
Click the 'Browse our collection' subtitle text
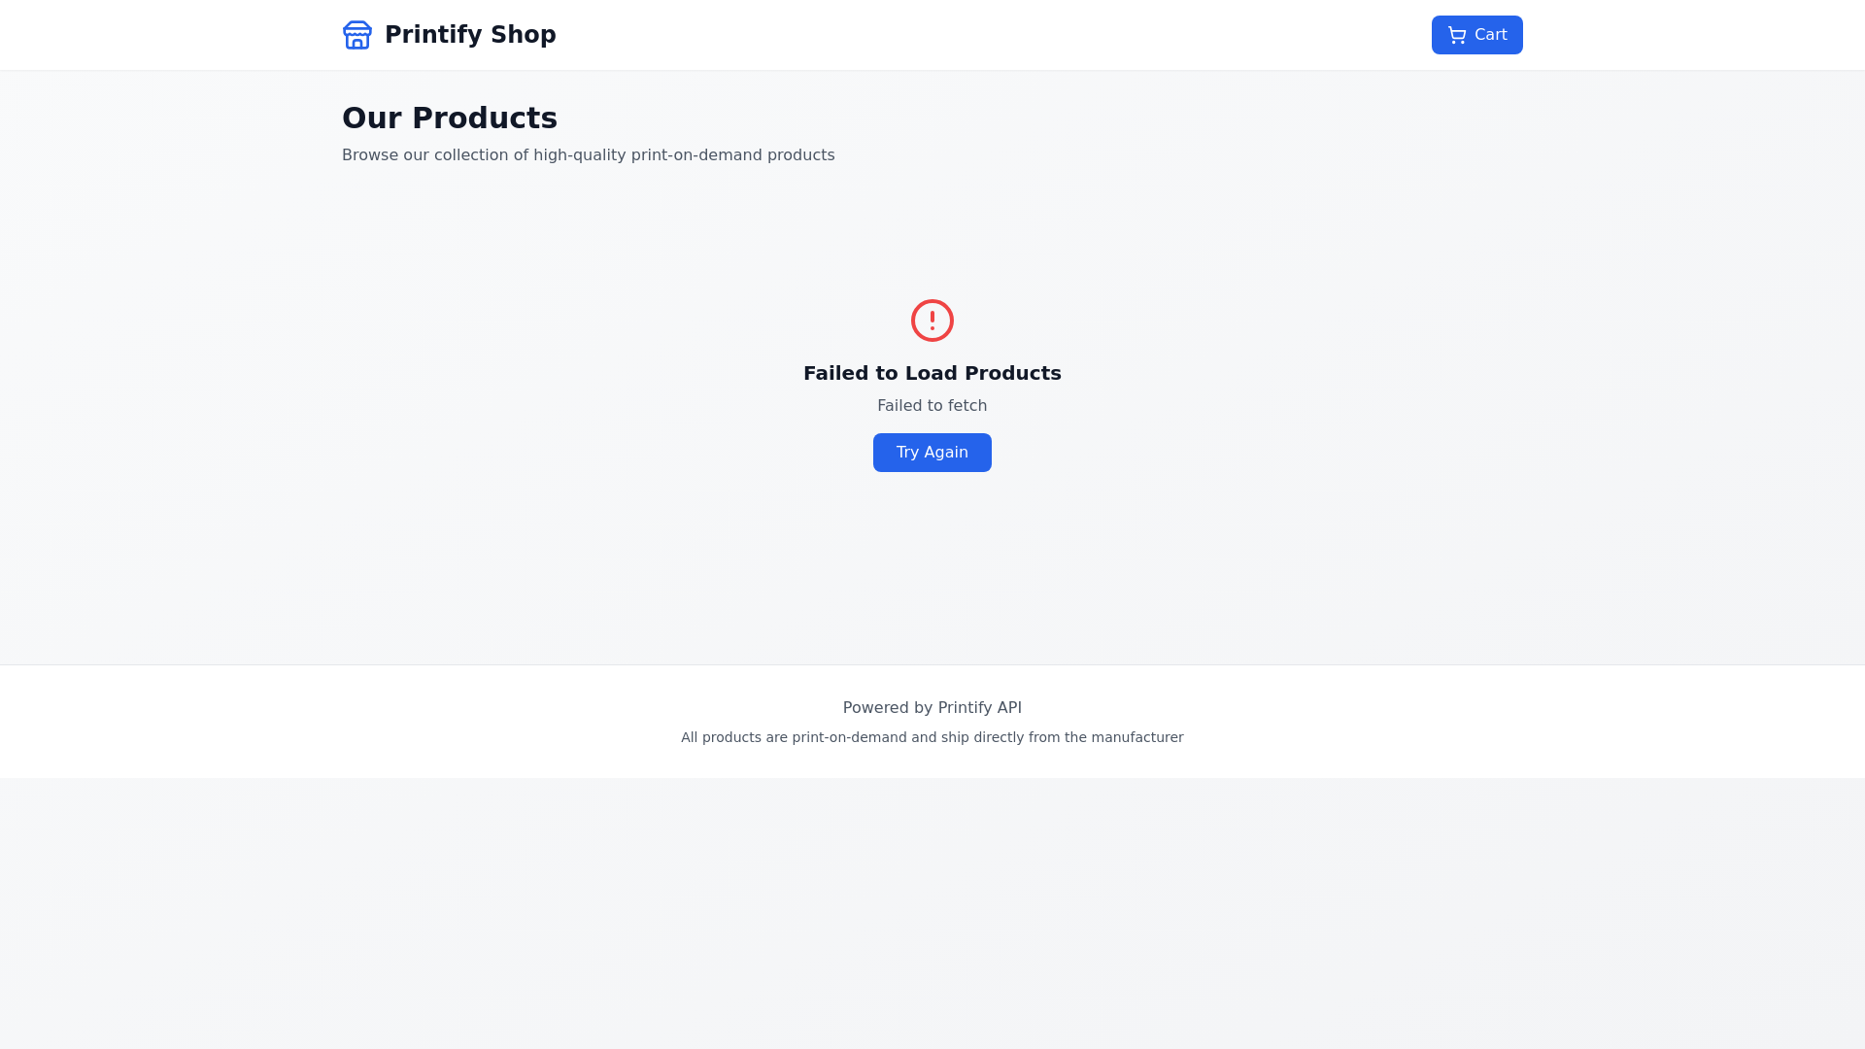pyautogui.click(x=588, y=155)
